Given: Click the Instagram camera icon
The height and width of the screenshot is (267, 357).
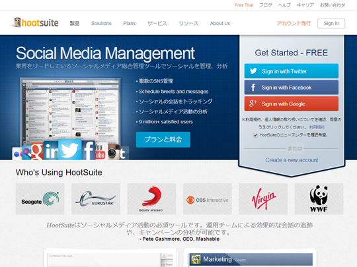Looking at the screenshot, I should 114,152.
